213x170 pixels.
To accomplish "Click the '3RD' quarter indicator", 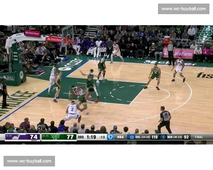I will point(81,137).
